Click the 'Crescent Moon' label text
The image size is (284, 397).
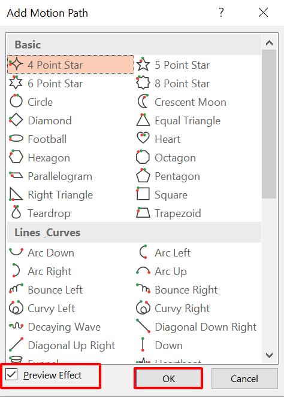pos(191,102)
